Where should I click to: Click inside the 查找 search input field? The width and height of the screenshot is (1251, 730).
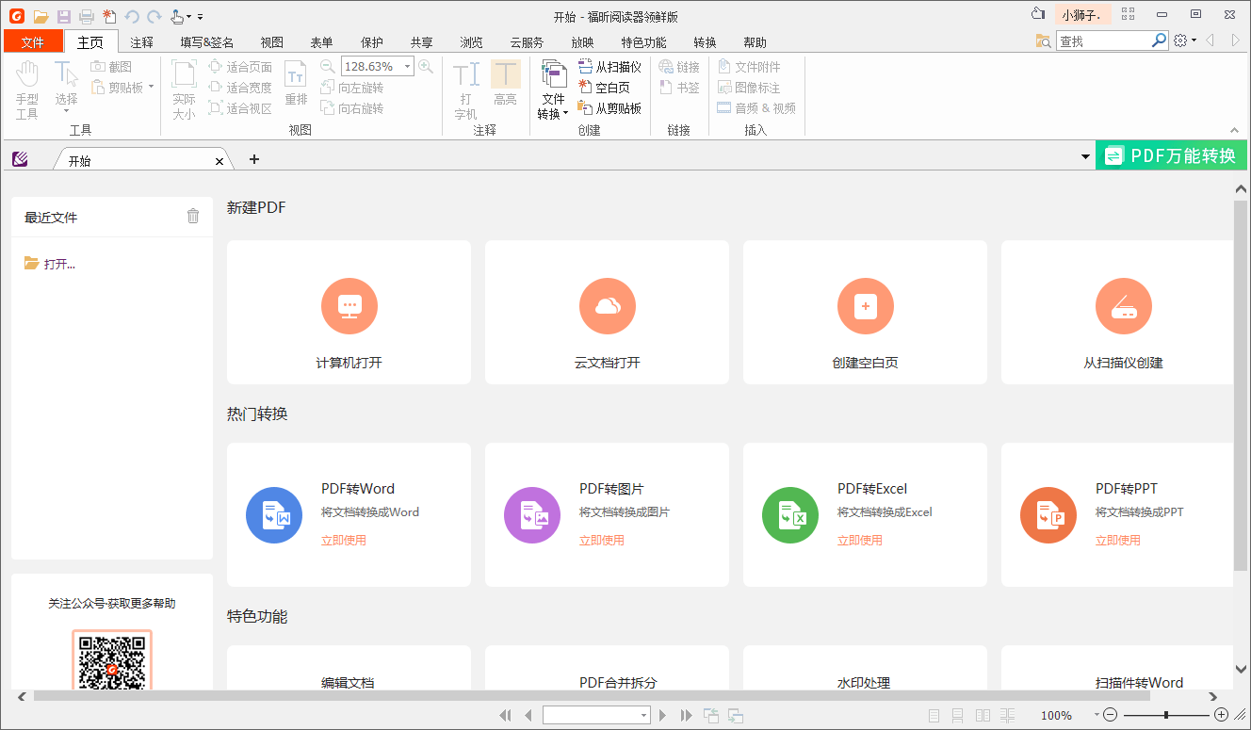click(1103, 41)
